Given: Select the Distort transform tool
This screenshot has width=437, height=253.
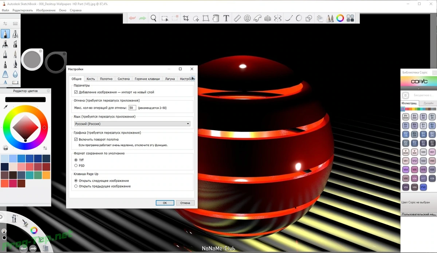Looking at the screenshot, I should point(206,18).
